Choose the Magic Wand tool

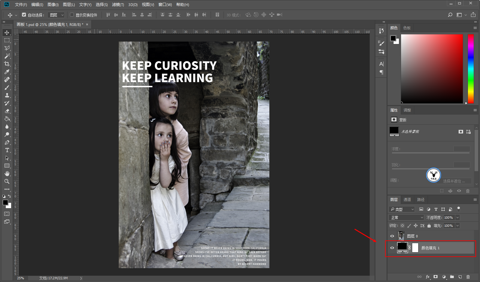[x=7, y=56]
